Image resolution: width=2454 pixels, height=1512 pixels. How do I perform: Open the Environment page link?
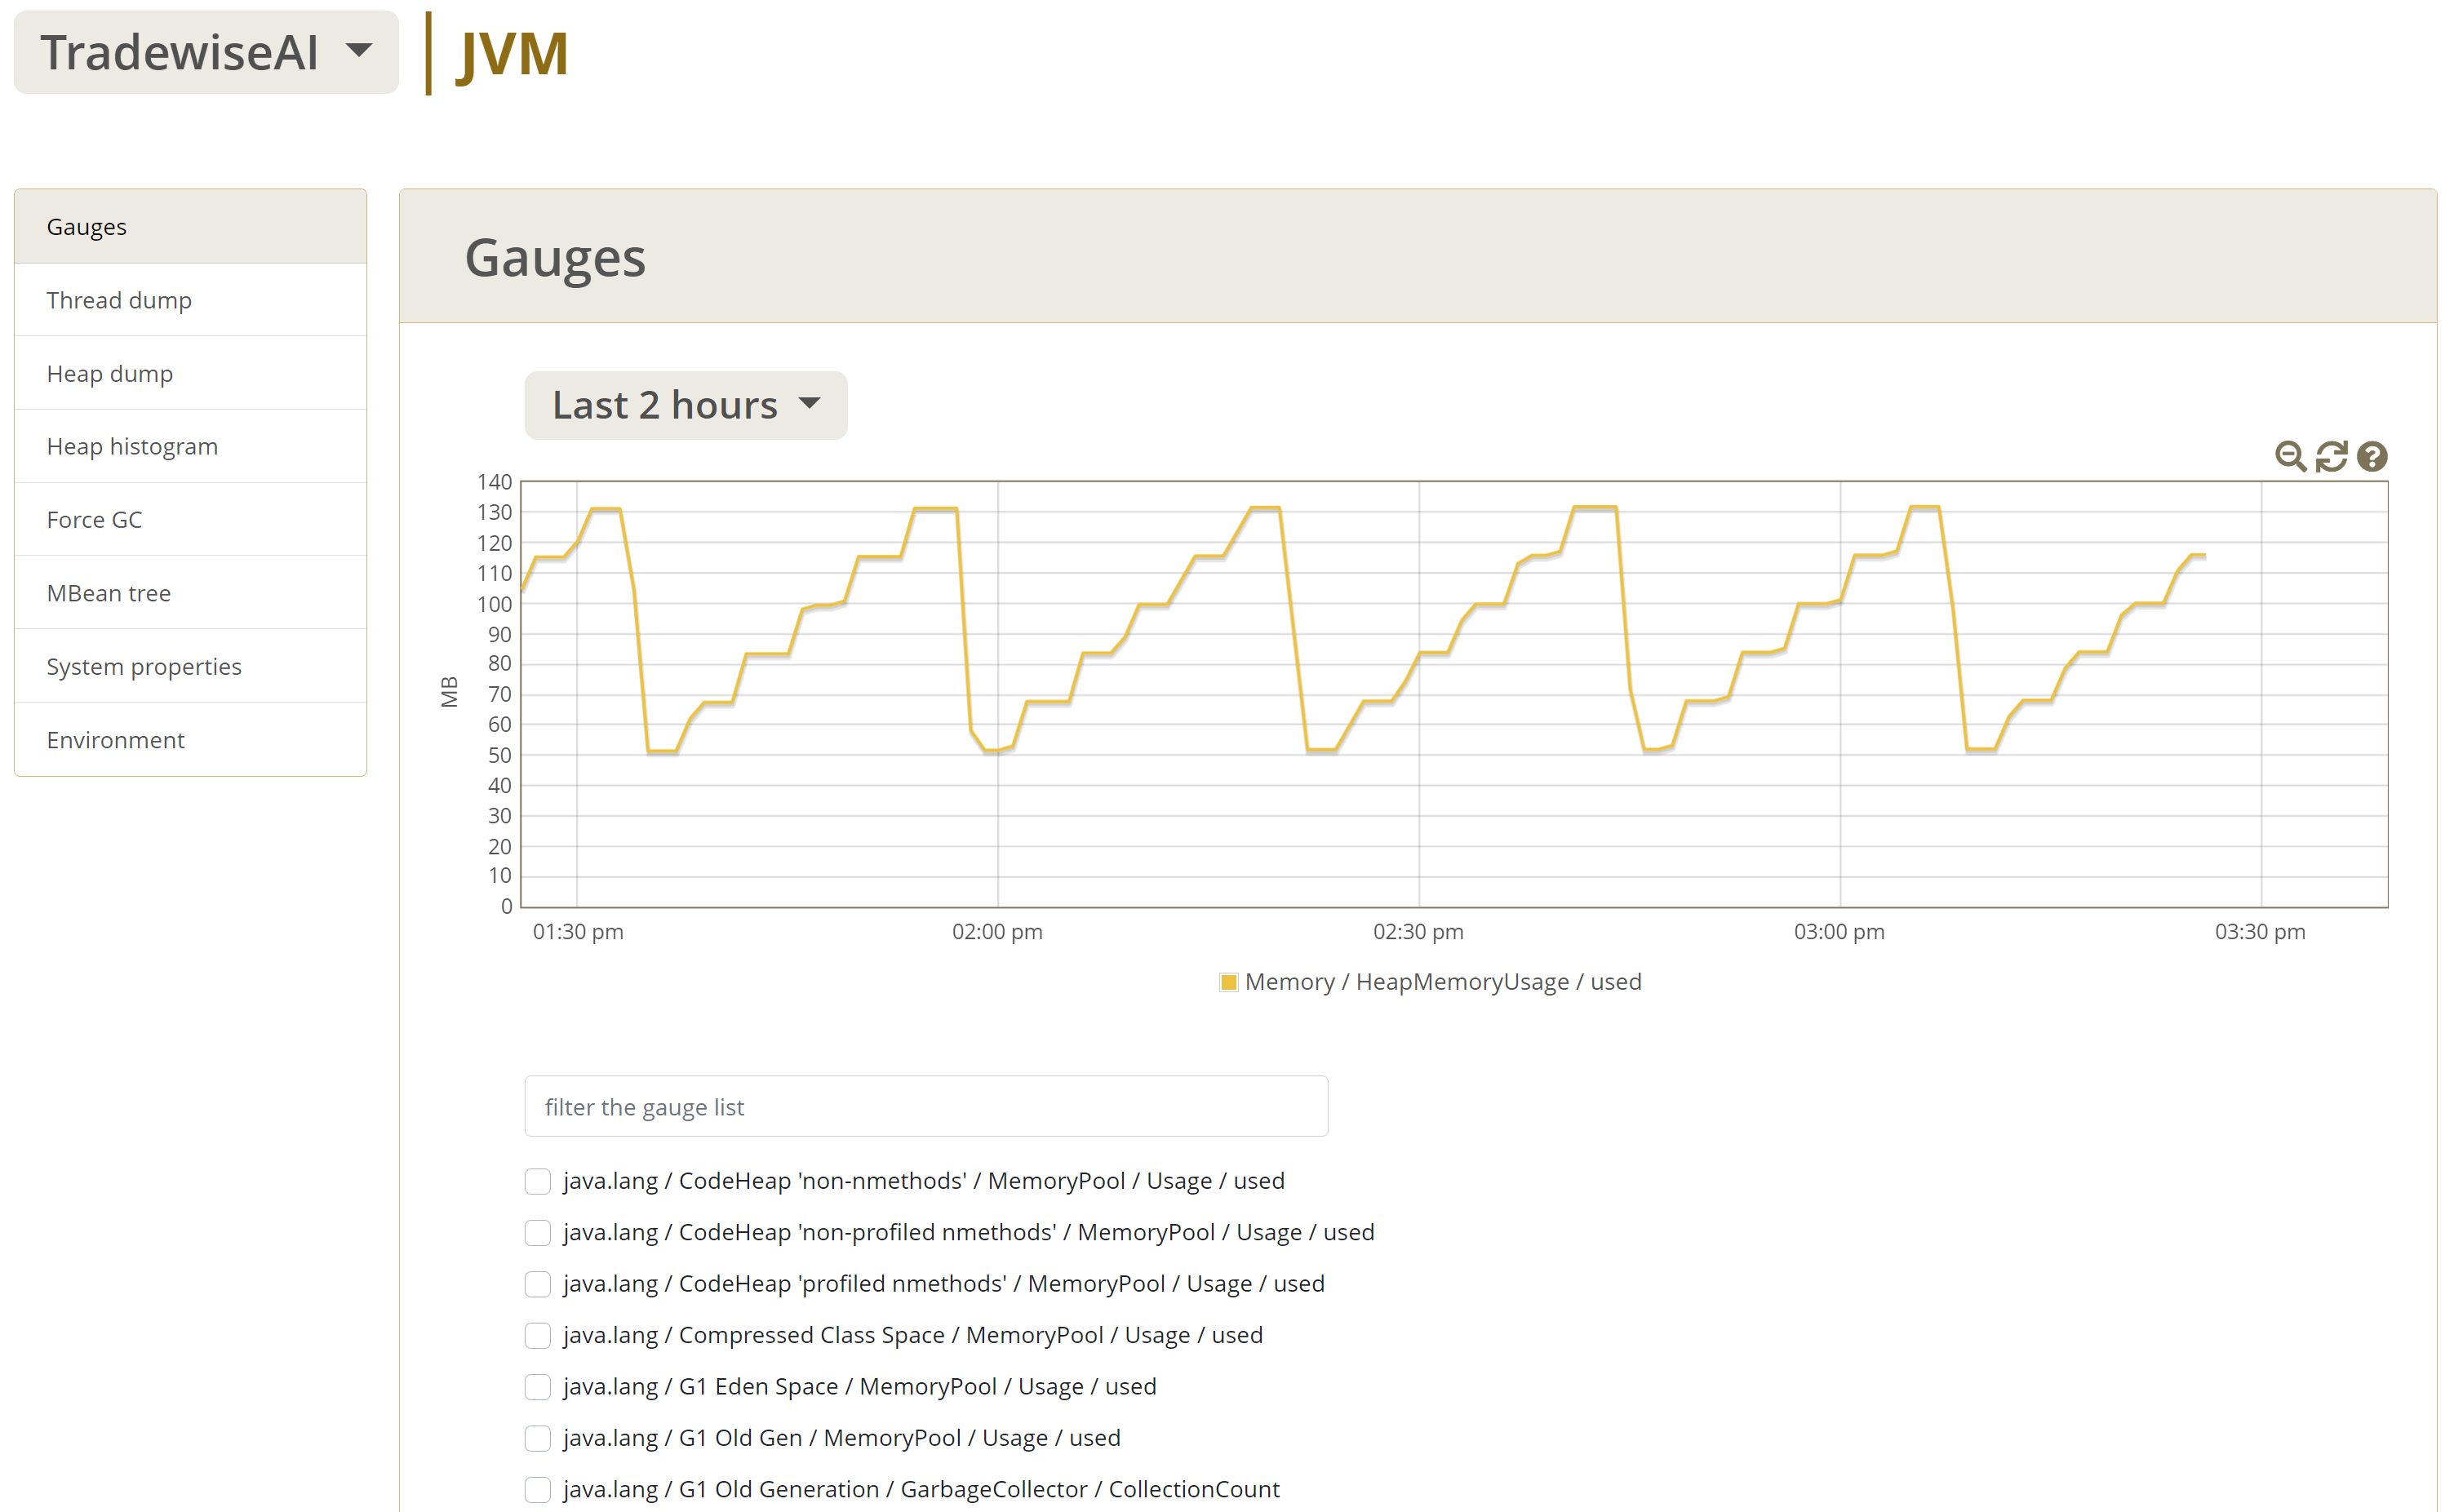[115, 740]
